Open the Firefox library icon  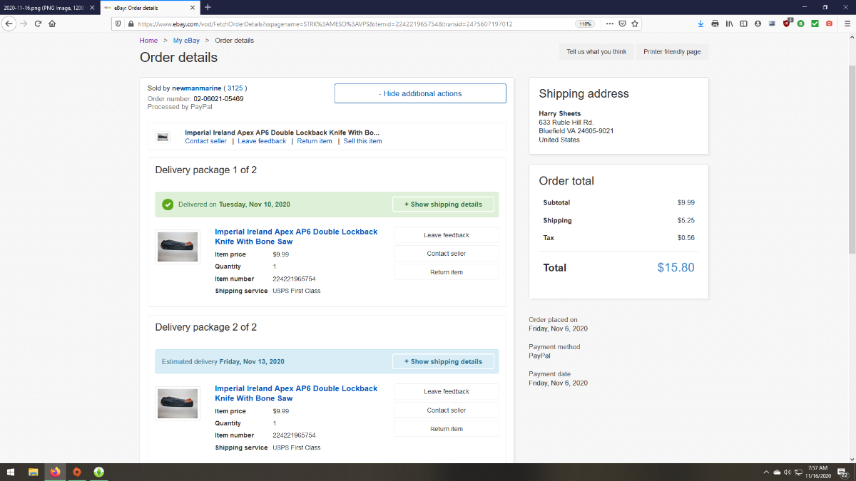click(729, 24)
